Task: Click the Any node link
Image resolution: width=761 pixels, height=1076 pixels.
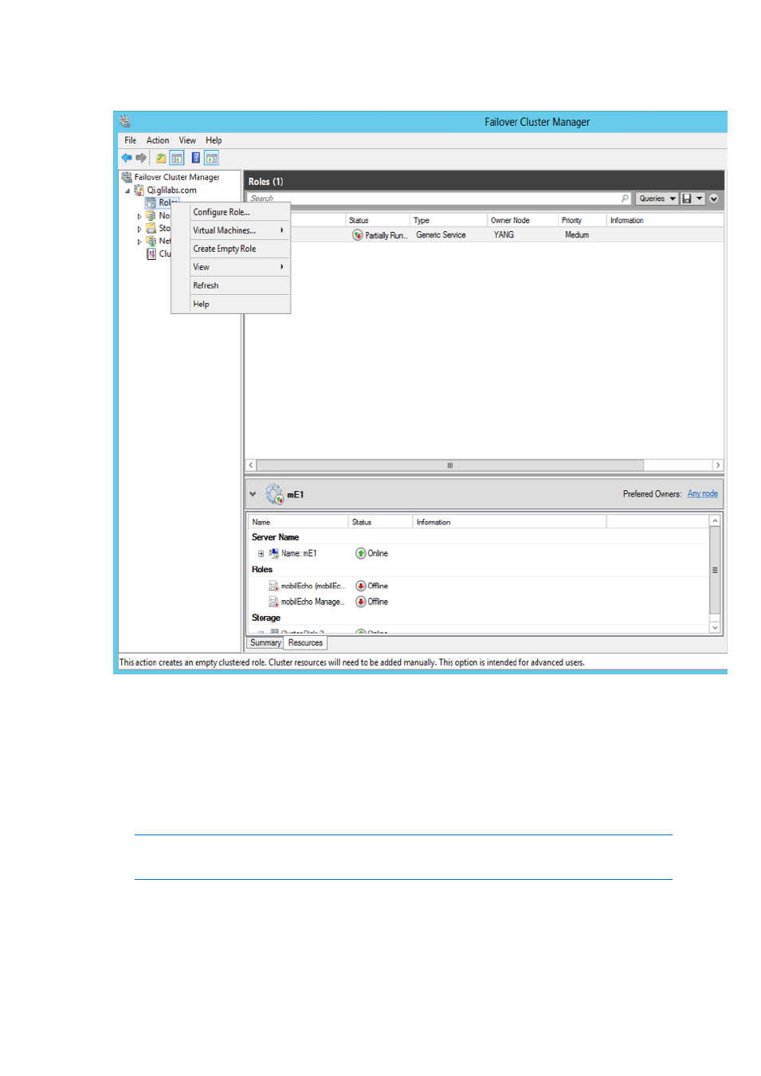Action: pos(703,494)
